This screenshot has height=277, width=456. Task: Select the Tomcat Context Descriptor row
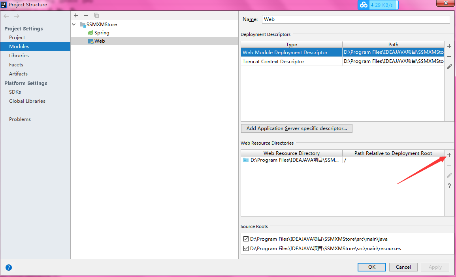point(342,61)
